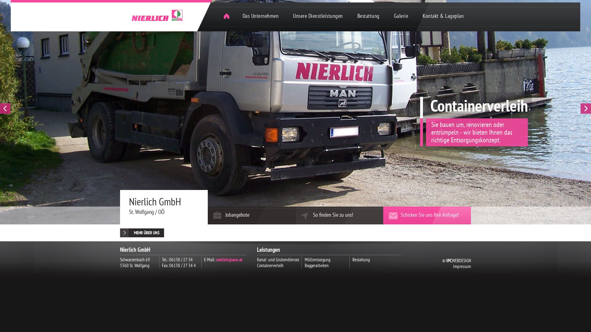Screen dimensions: 591x332
Task: Go to previous slide with left arrow
Action: [5, 109]
